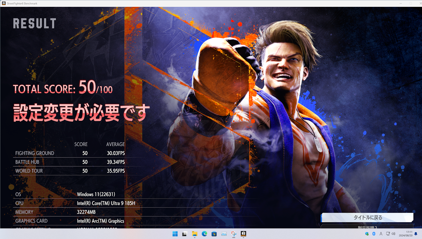Viewport: 422px width, 239px height.
Task: Click the OS label
Action: pyautogui.click(x=18, y=194)
